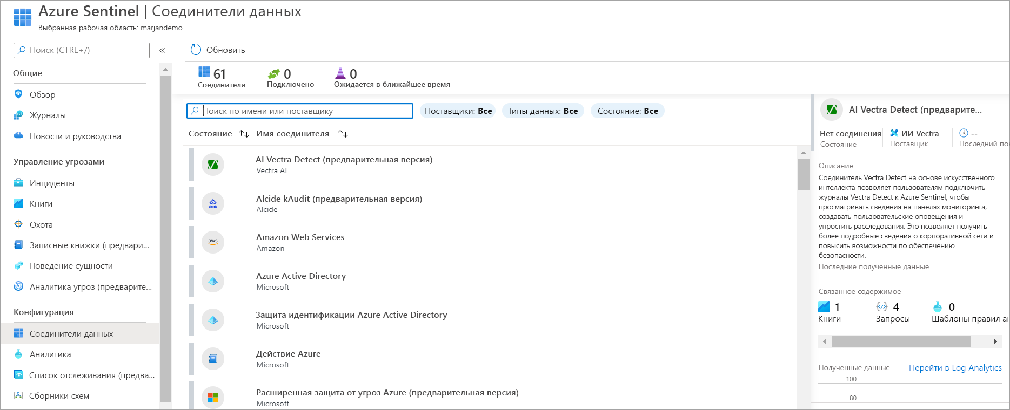Open Новости и руководства in sidebar
Viewport: 1010px width, 410px height.
[x=75, y=136]
